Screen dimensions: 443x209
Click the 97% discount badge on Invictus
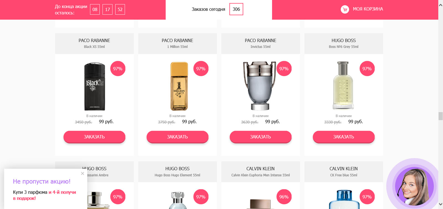[x=284, y=69]
